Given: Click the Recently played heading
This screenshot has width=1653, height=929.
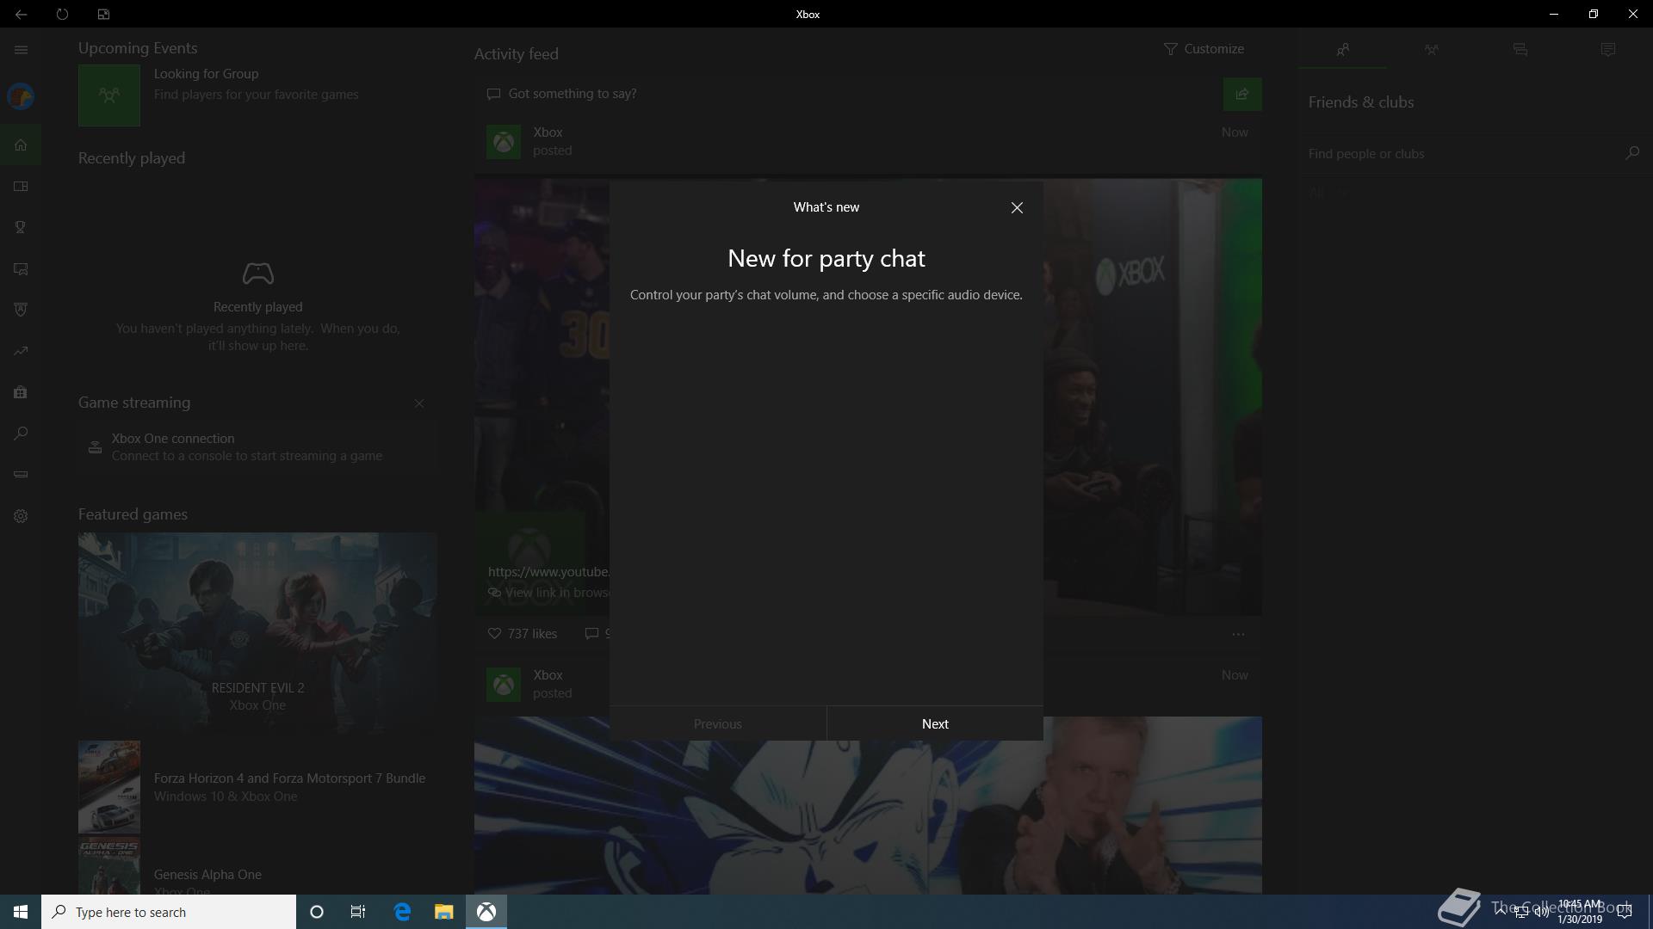Looking at the screenshot, I should click(x=132, y=158).
